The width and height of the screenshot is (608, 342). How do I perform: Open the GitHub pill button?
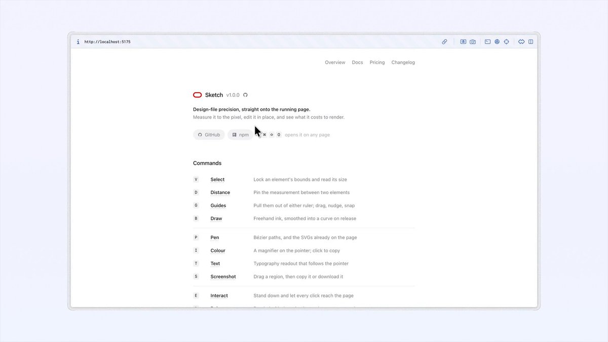[x=209, y=135]
